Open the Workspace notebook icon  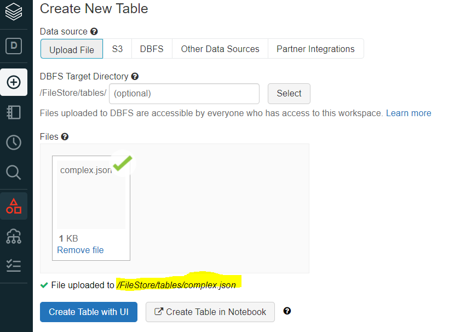(x=14, y=112)
